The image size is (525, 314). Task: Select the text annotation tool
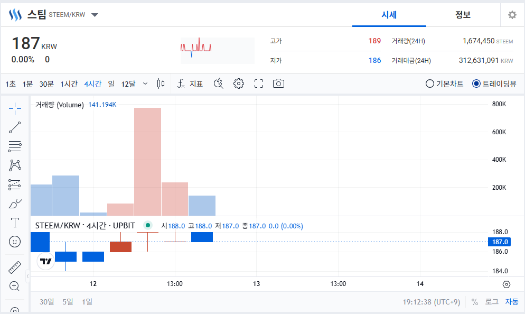point(15,223)
